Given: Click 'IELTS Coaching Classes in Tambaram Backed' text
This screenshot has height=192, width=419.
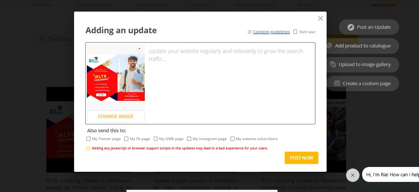Looking at the screenshot, I should click(88, 184).
